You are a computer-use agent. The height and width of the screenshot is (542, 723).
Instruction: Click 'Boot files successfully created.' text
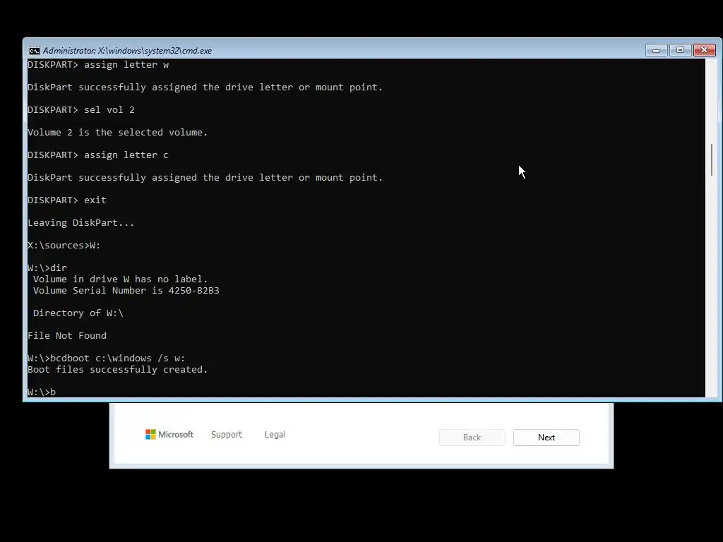[x=118, y=370]
